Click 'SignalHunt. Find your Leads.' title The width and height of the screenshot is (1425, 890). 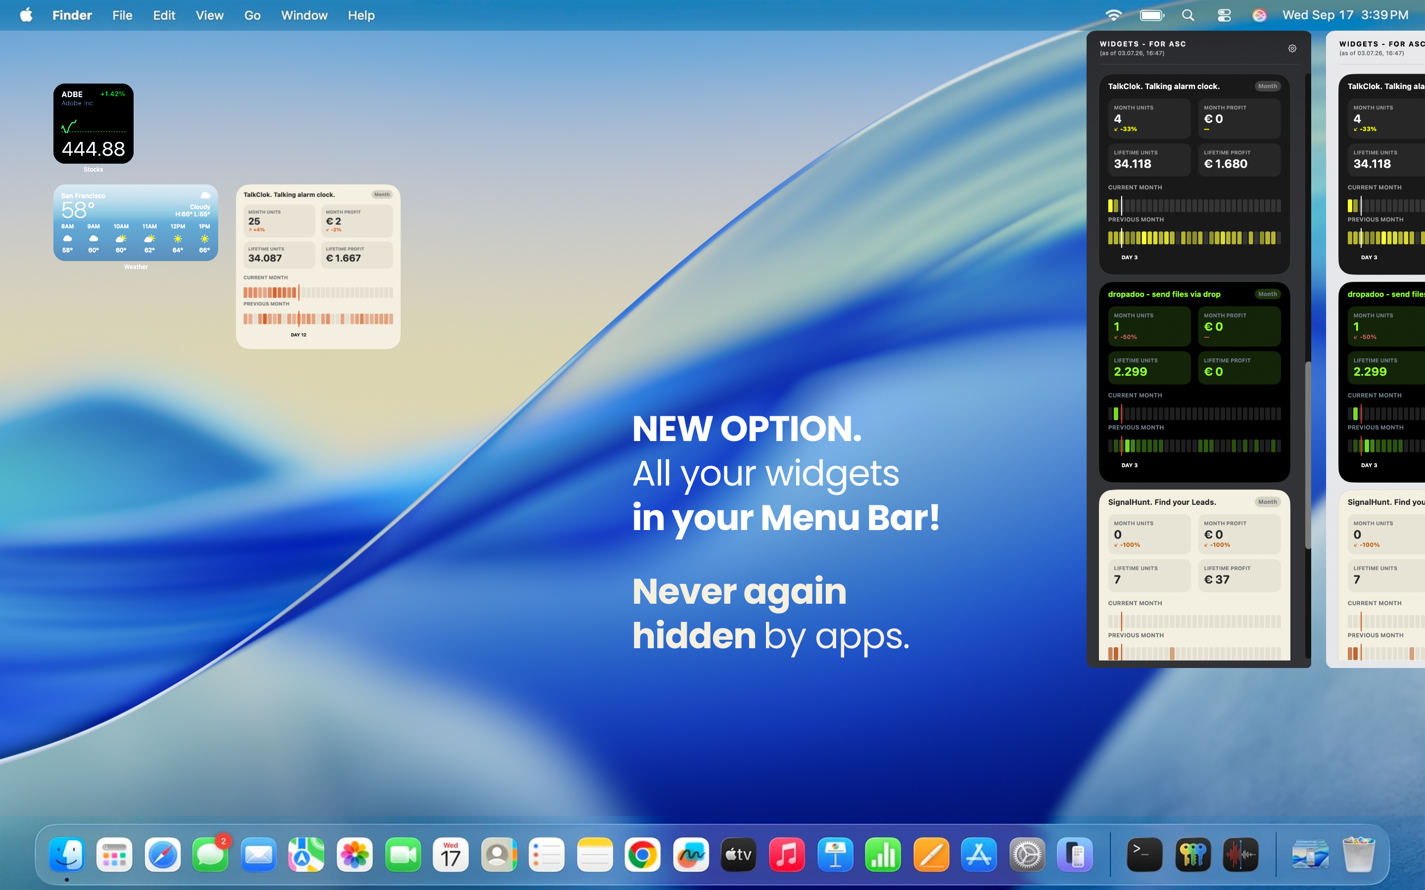1162,501
